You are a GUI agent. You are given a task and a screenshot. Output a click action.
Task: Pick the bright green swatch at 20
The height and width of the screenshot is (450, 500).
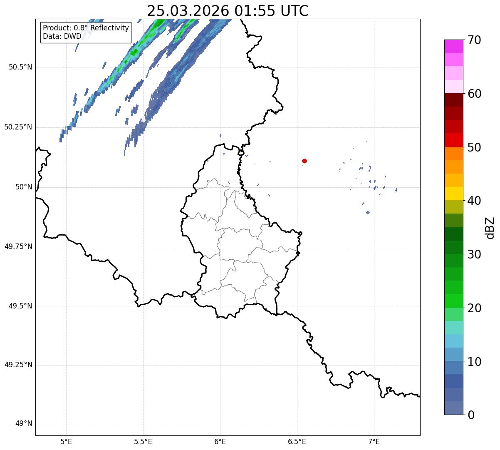453,301
